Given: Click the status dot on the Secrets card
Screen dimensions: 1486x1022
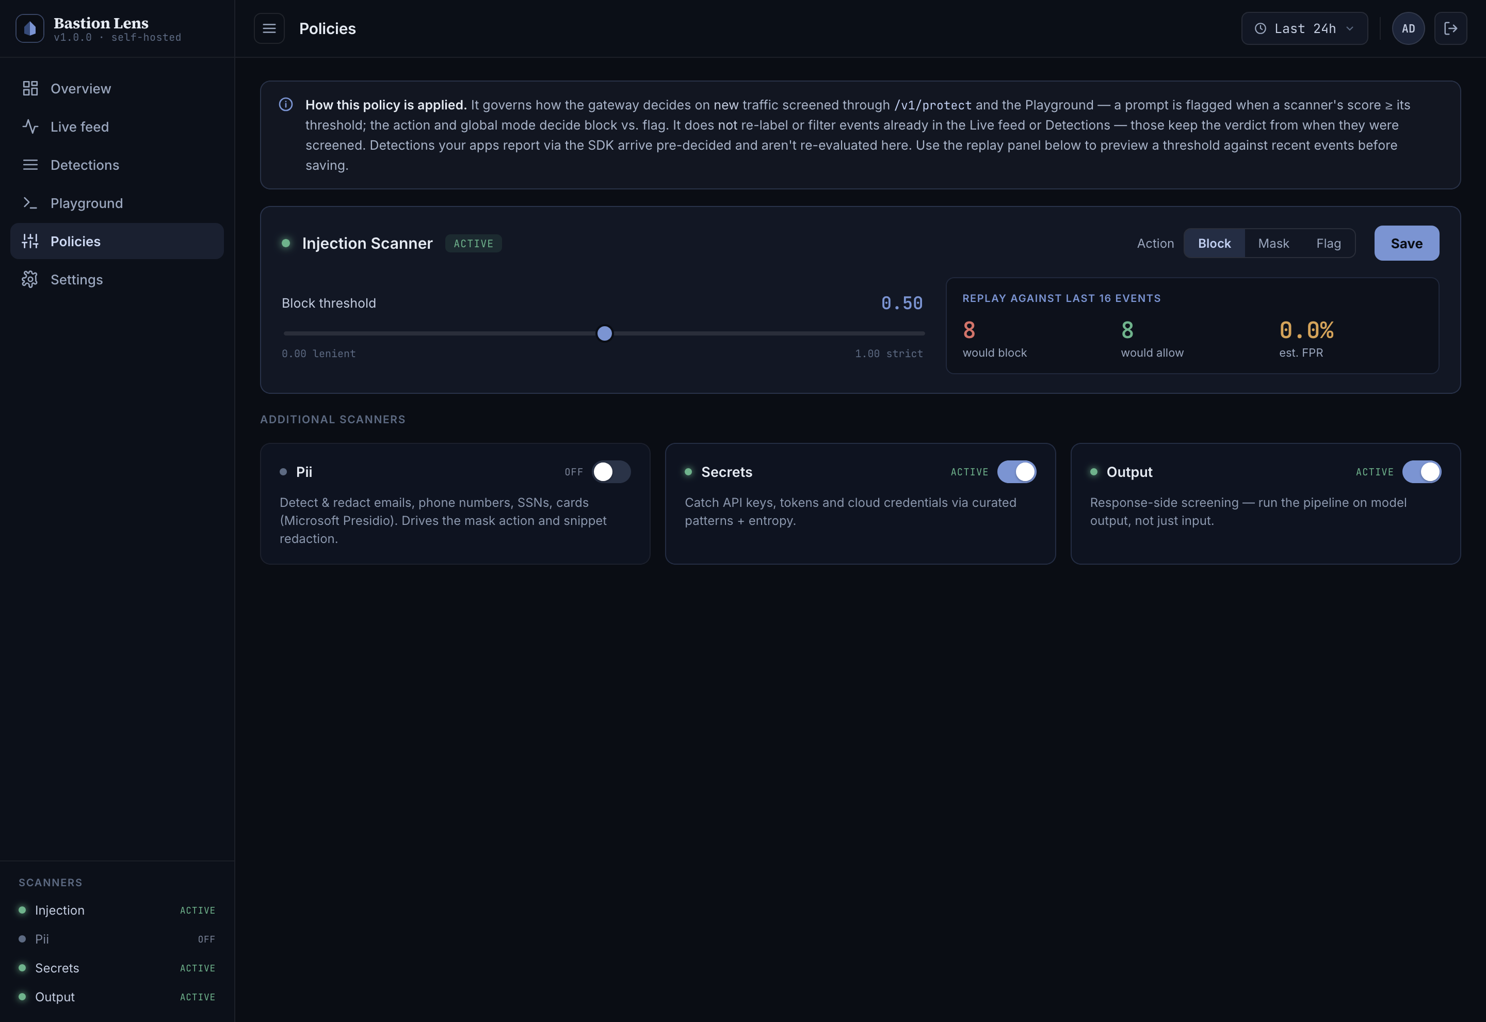Looking at the screenshot, I should pyautogui.click(x=688, y=472).
